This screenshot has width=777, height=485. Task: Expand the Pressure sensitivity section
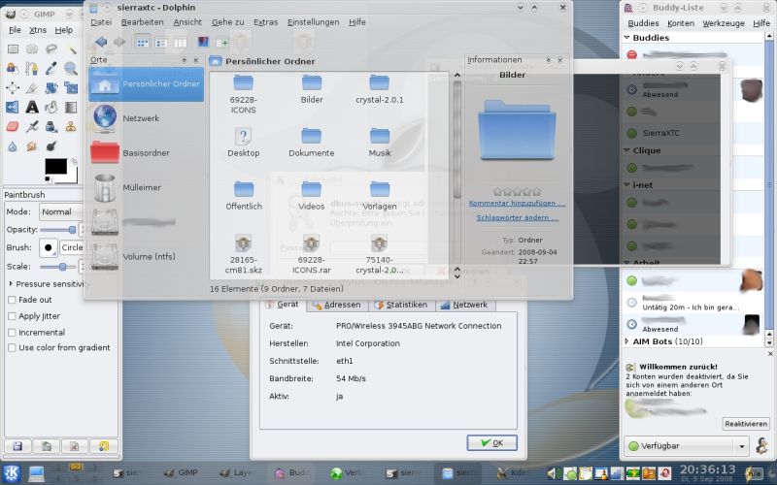pyautogui.click(x=9, y=283)
